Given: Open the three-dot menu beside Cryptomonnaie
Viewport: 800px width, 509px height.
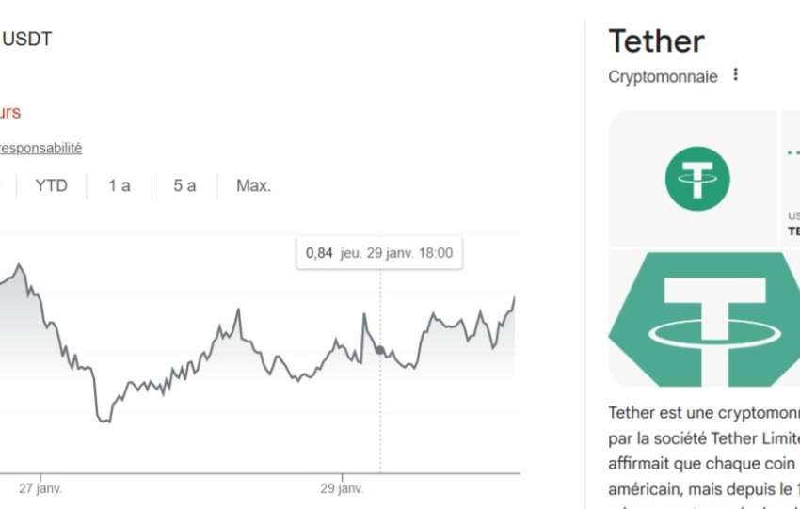Looking at the screenshot, I should point(736,74).
